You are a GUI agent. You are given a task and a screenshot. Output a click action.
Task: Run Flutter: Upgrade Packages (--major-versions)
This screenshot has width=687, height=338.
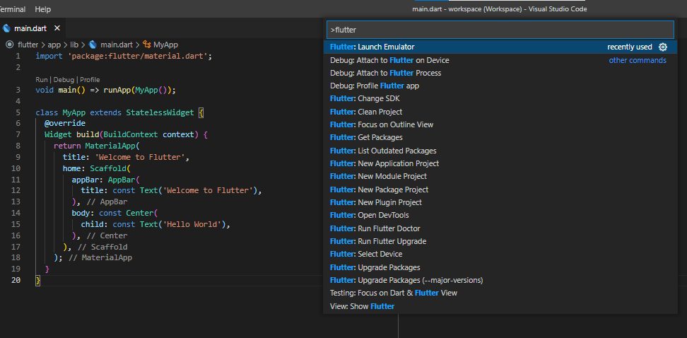click(x=500, y=280)
